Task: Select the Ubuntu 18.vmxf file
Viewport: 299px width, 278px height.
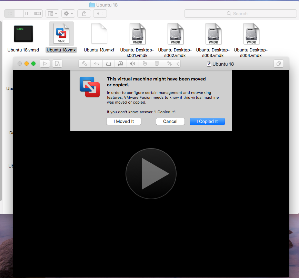Action: tap(99, 38)
